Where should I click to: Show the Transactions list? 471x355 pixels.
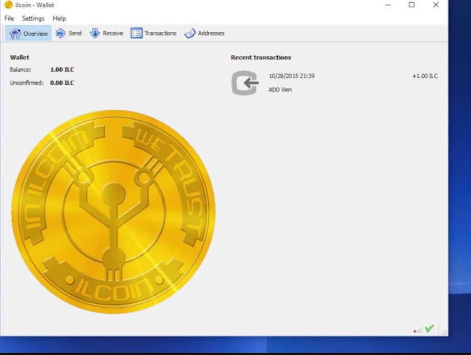tap(154, 33)
